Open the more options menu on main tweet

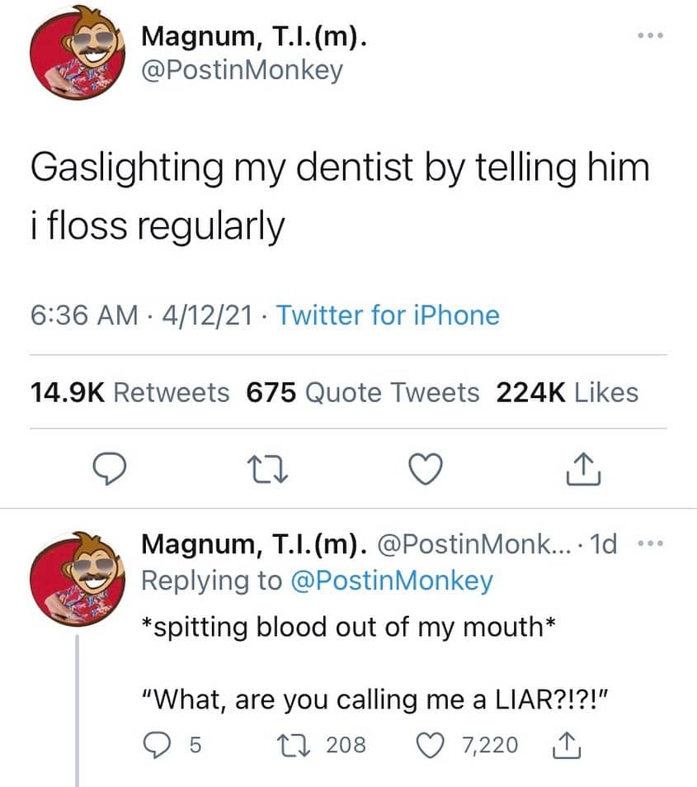(x=651, y=35)
